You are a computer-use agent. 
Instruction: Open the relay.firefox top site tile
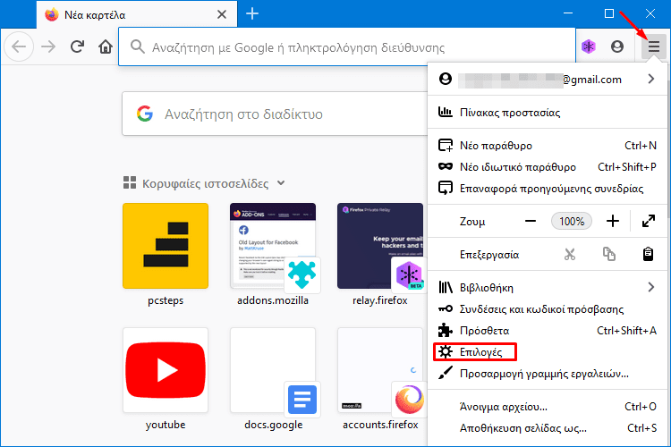pyautogui.click(x=380, y=246)
